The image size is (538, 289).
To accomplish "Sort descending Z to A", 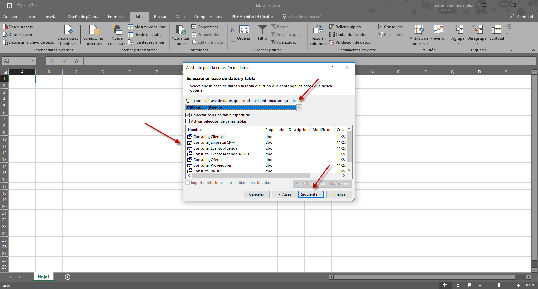I will [233, 40].
